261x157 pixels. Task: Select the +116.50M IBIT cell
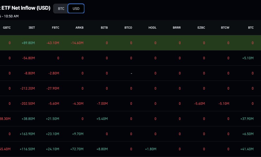coord(27,149)
